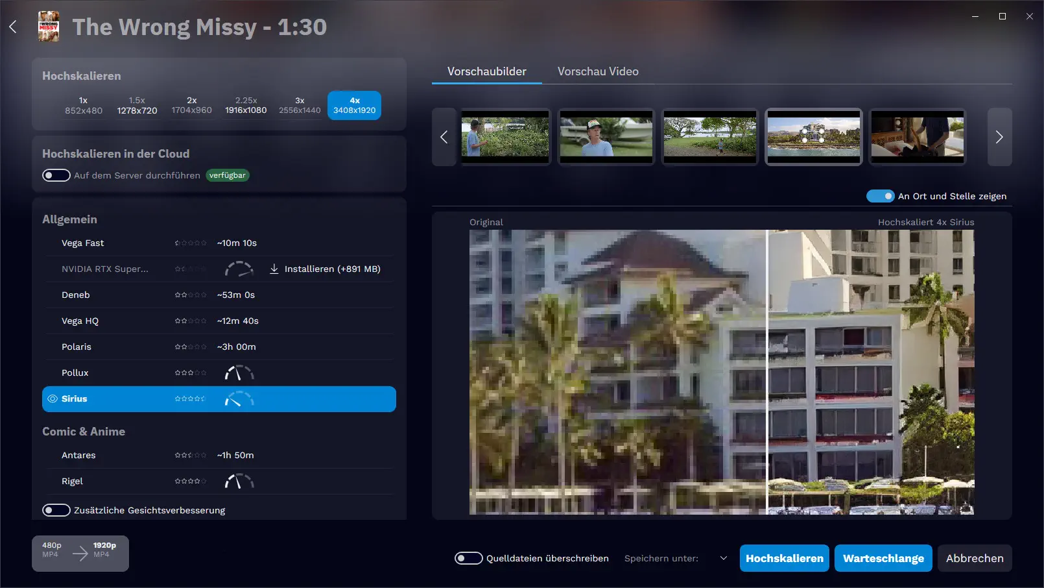Enable upscaling on the cloud server toggle
1044x588 pixels.
[x=56, y=175]
